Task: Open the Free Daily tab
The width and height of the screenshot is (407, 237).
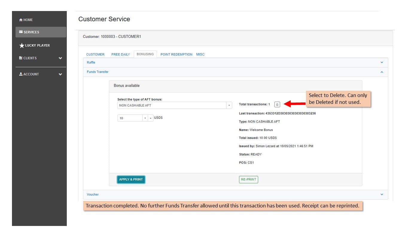Action: click(121, 54)
